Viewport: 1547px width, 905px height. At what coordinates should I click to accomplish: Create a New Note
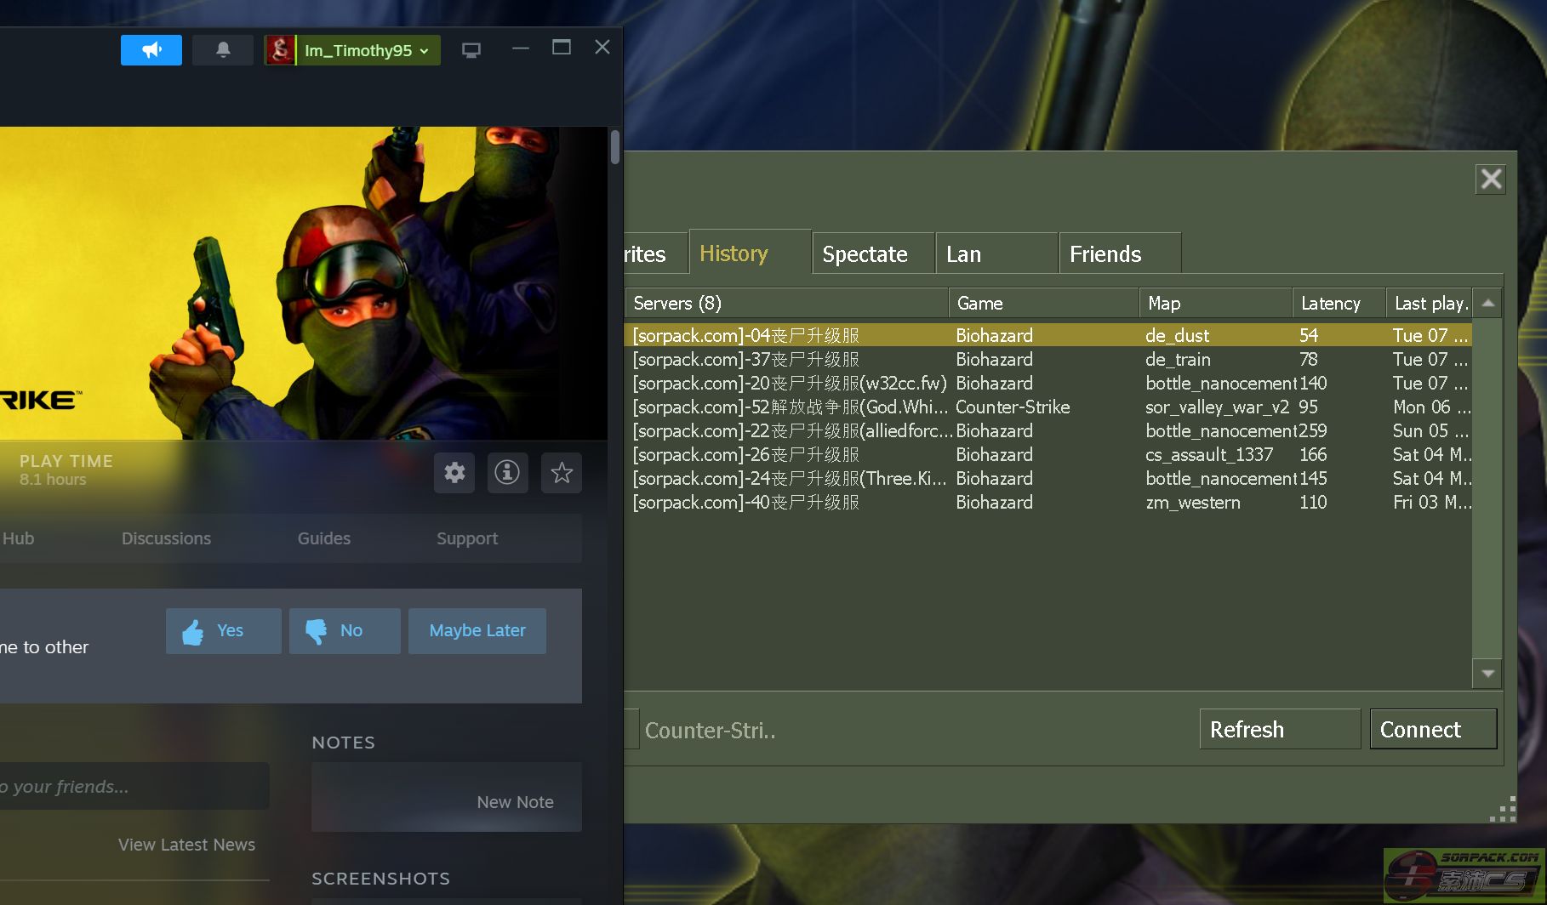pos(515,802)
